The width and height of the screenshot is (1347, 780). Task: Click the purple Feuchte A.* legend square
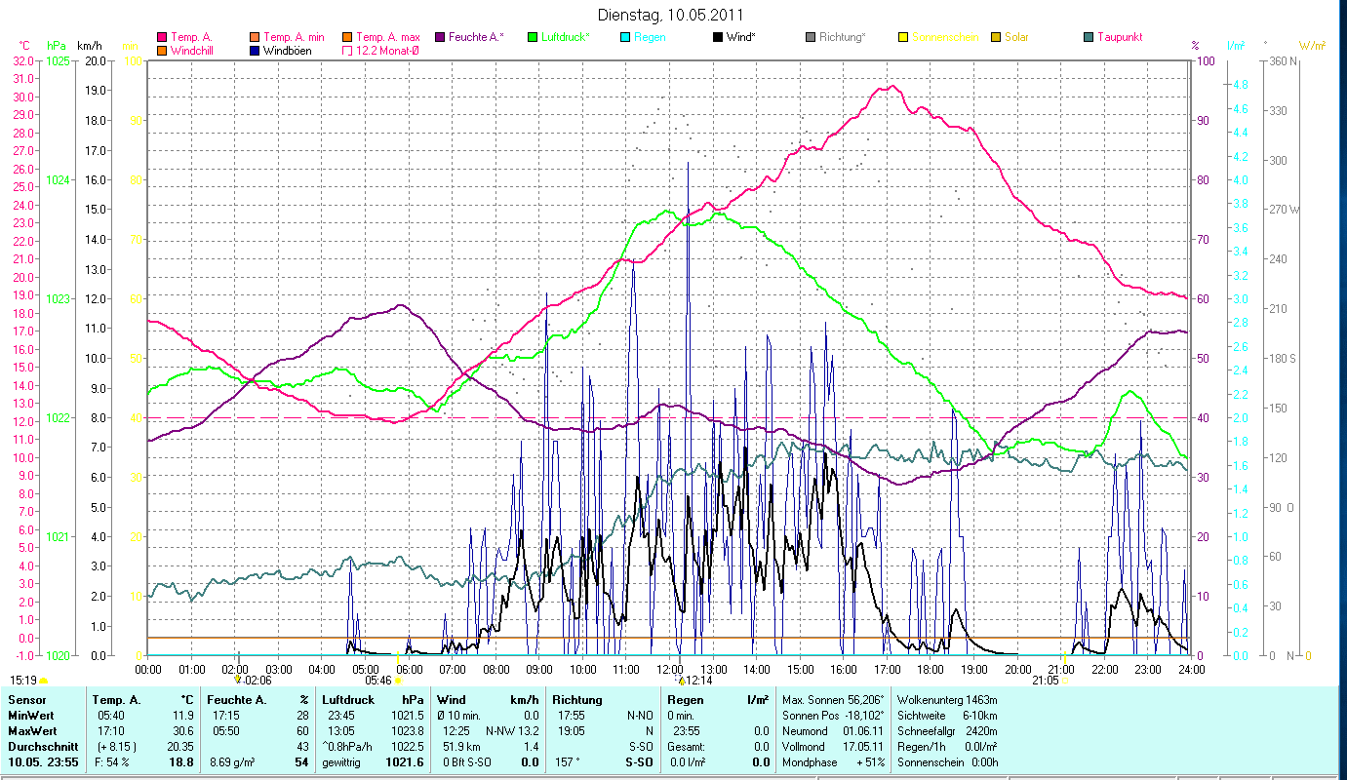tap(440, 37)
